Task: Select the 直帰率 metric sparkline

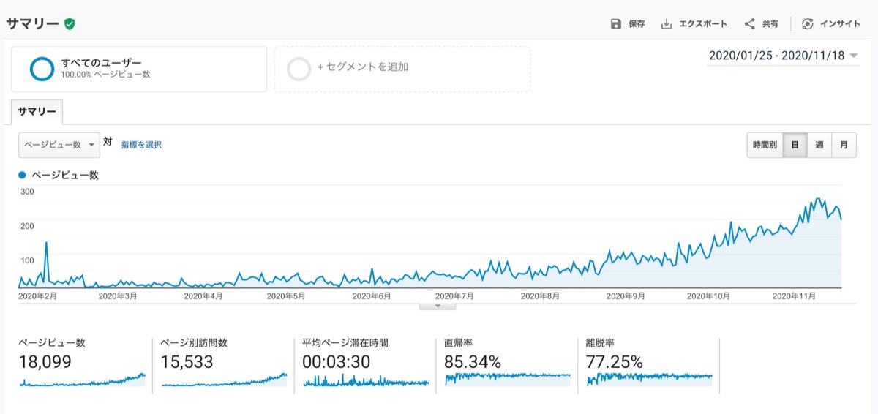Action: coord(507,378)
